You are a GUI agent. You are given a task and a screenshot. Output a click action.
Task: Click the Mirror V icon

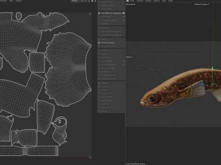click(x=99, y=54)
